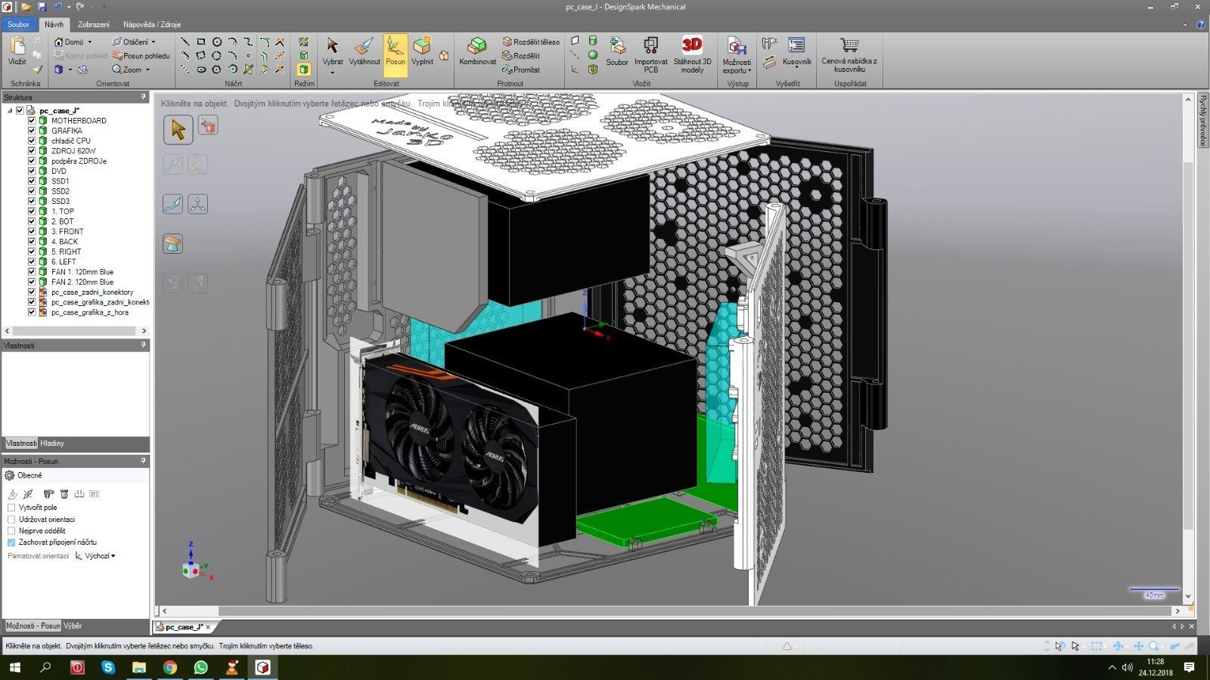The height and width of the screenshot is (680, 1210).
Task: Open the Hladiny tab
Action: 52,444
